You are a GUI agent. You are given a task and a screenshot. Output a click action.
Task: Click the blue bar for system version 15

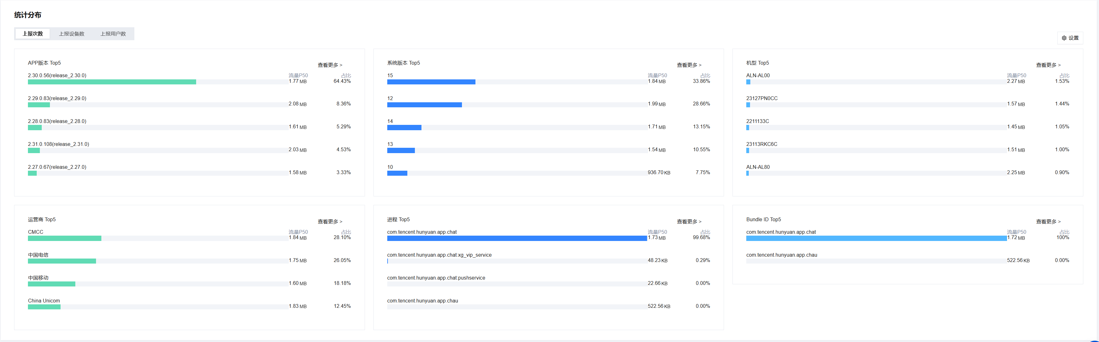431,82
